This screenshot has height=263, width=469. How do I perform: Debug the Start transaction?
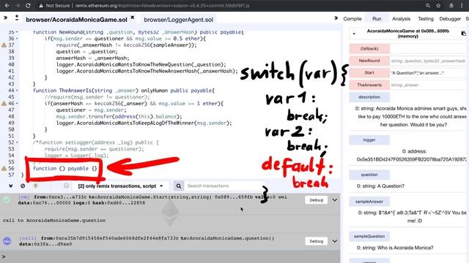[316, 200]
